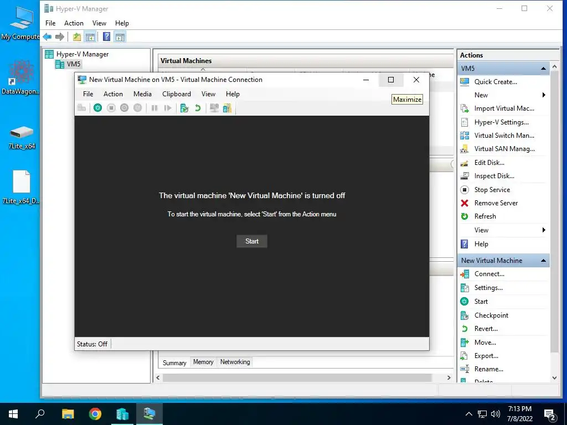The image size is (567, 425).
Task: Click Stop Service in Actions pane
Action: coord(492,190)
